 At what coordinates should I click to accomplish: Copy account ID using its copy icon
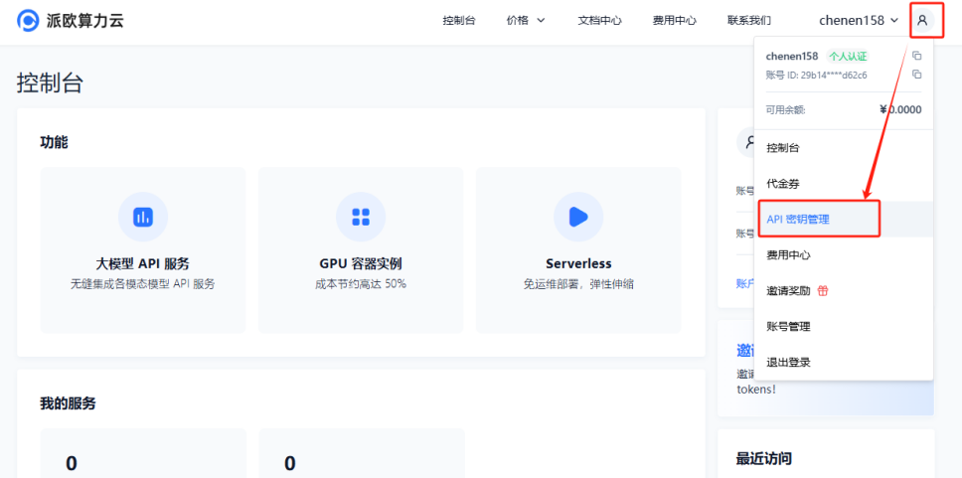coord(916,75)
